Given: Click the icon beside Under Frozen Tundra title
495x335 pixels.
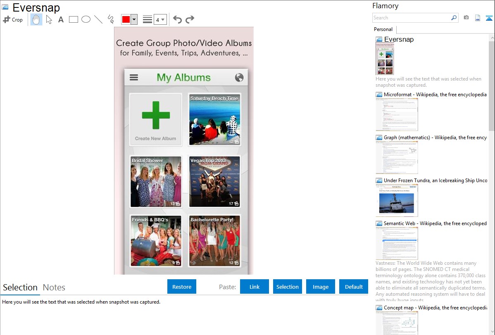Looking at the screenshot, I should 379,181.
